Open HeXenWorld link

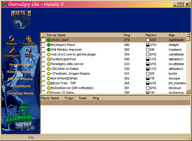20,86
